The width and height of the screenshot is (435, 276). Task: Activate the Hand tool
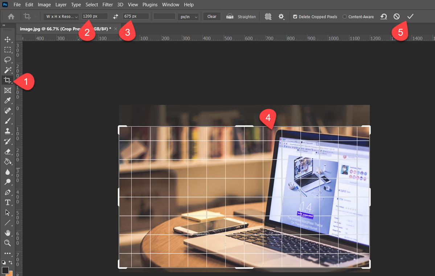click(x=7, y=233)
